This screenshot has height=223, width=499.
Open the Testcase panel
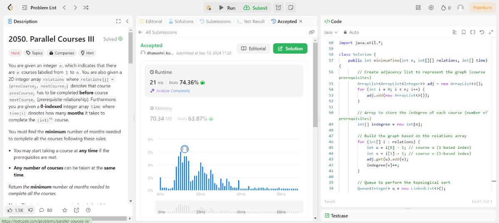(x=336, y=216)
